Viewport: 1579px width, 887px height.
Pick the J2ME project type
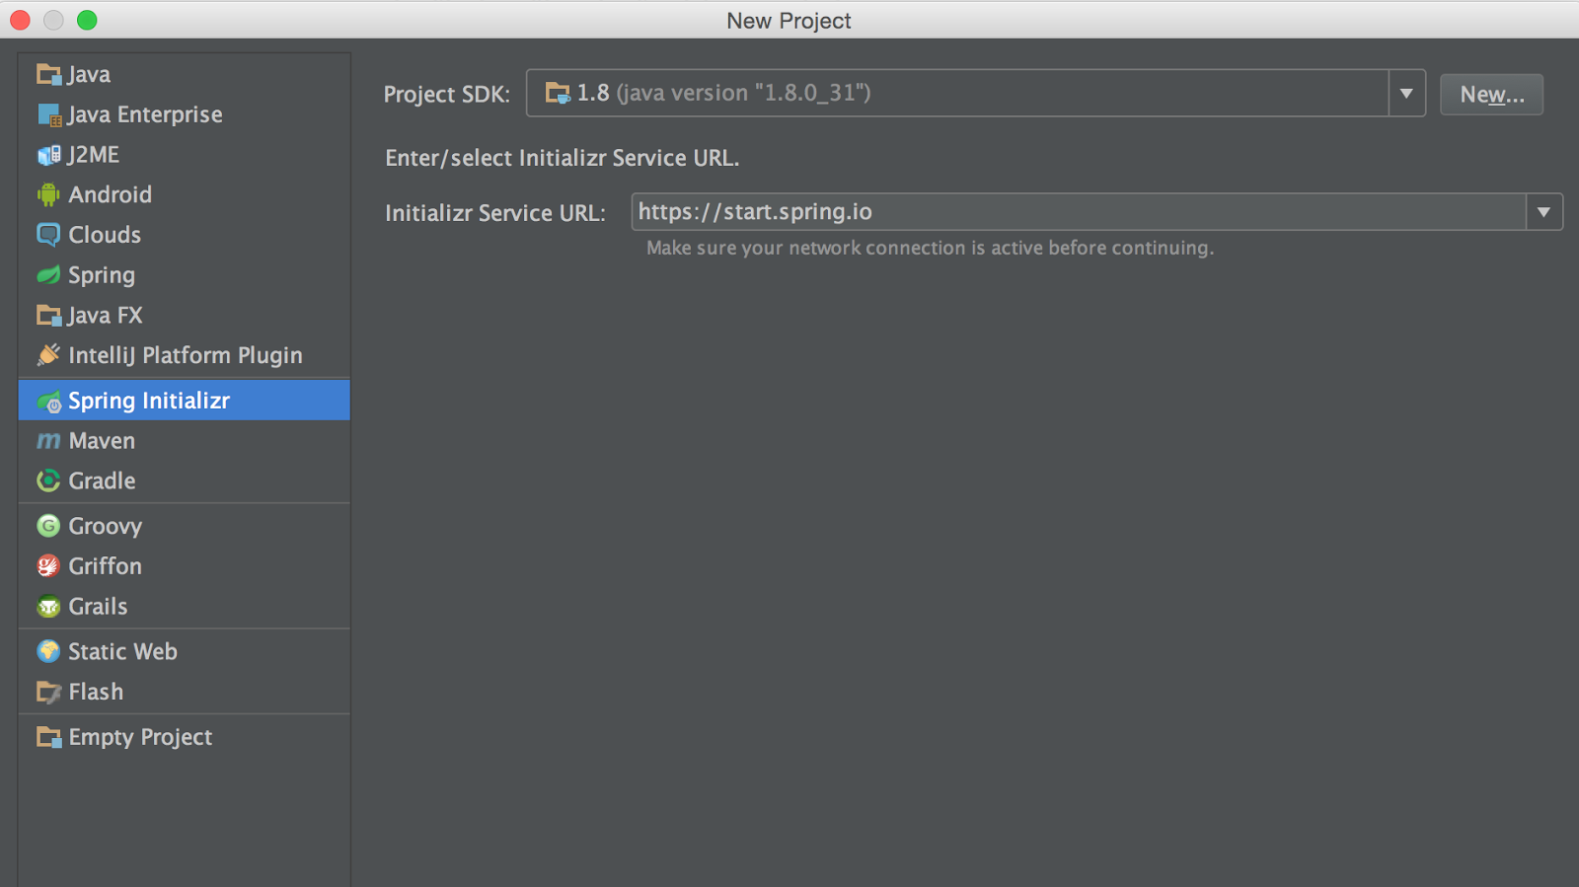(x=93, y=155)
